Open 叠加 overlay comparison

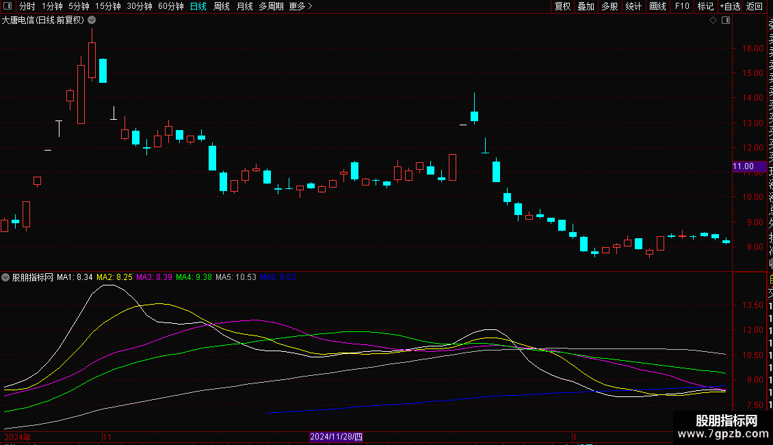pos(586,6)
